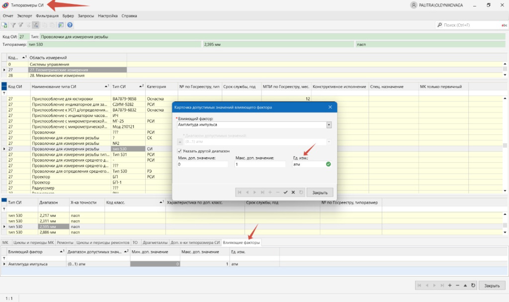
Task: Click filter row icon of type table
Action: (x=4, y=93)
